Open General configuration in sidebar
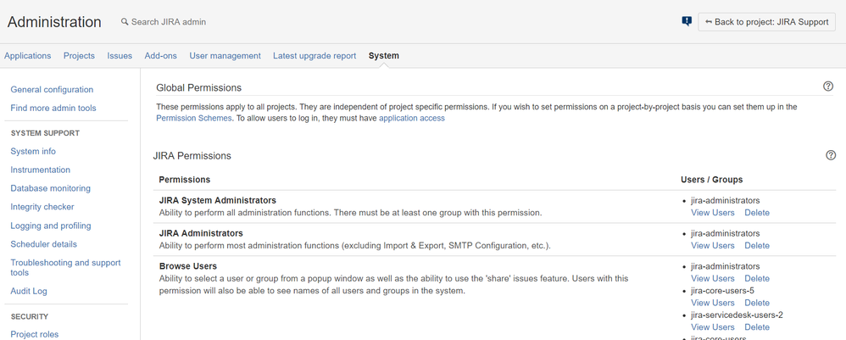 tap(52, 90)
